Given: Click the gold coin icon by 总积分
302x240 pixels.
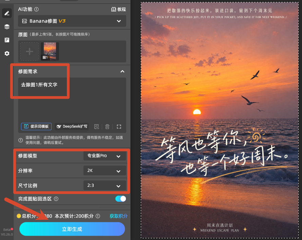Looking at the screenshot, I should [19, 216].
